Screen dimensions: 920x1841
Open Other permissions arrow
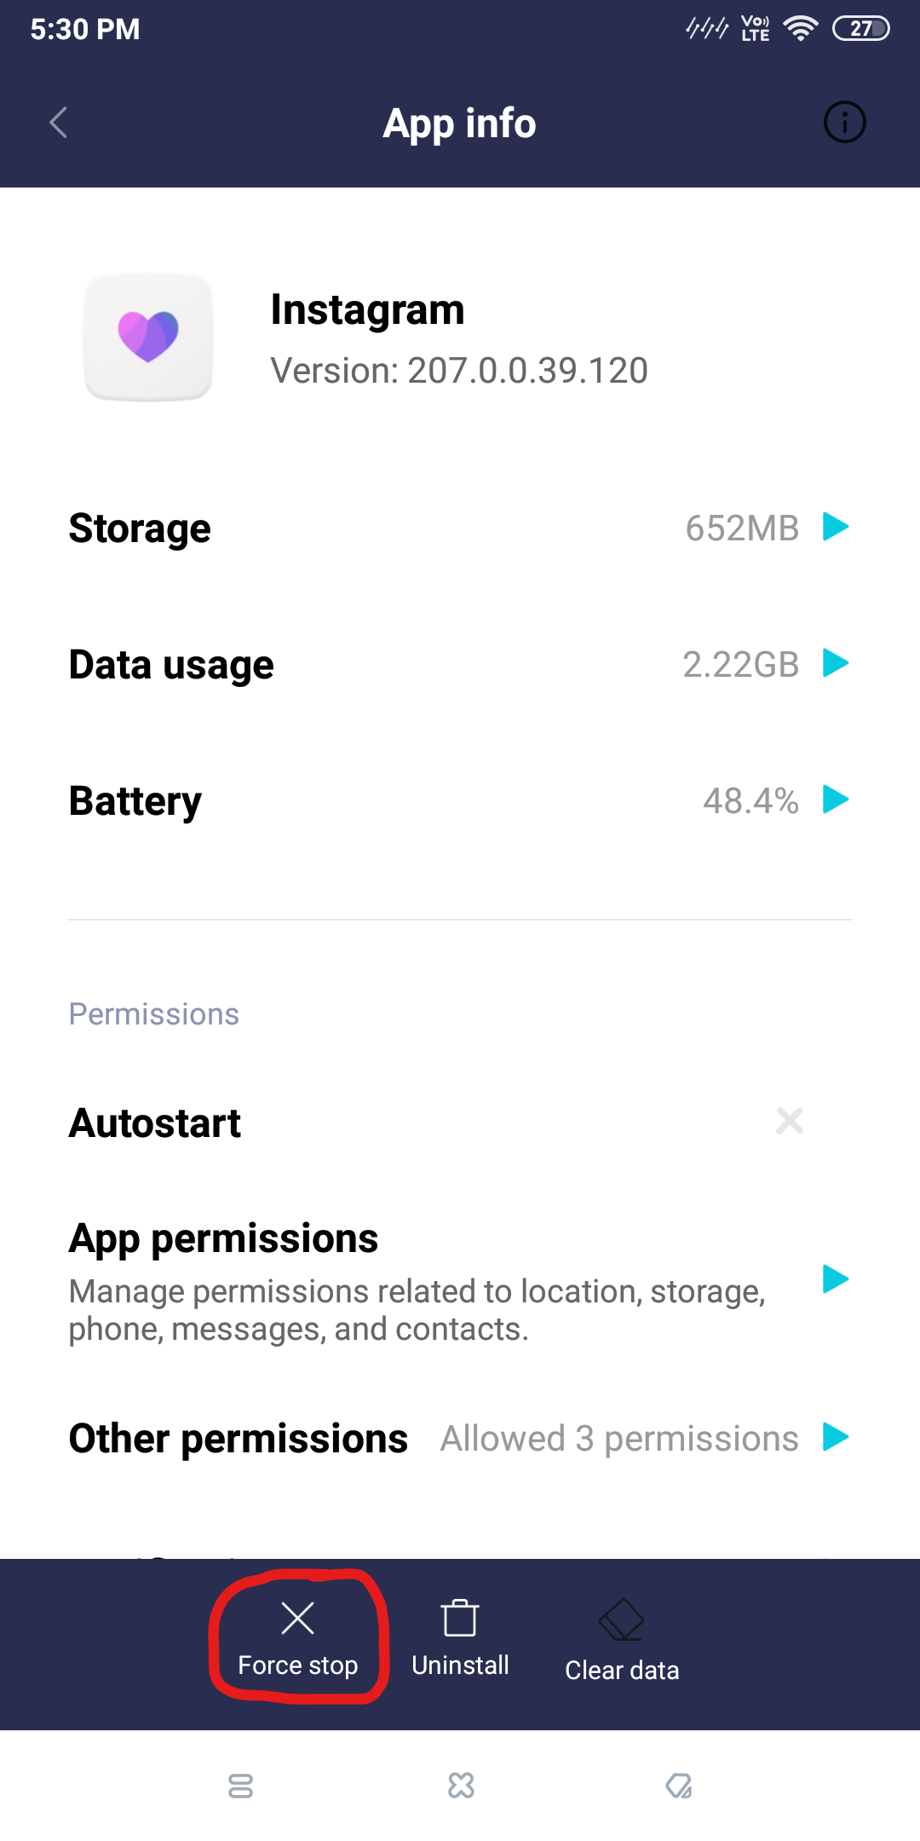click(x=836, y=1437)
